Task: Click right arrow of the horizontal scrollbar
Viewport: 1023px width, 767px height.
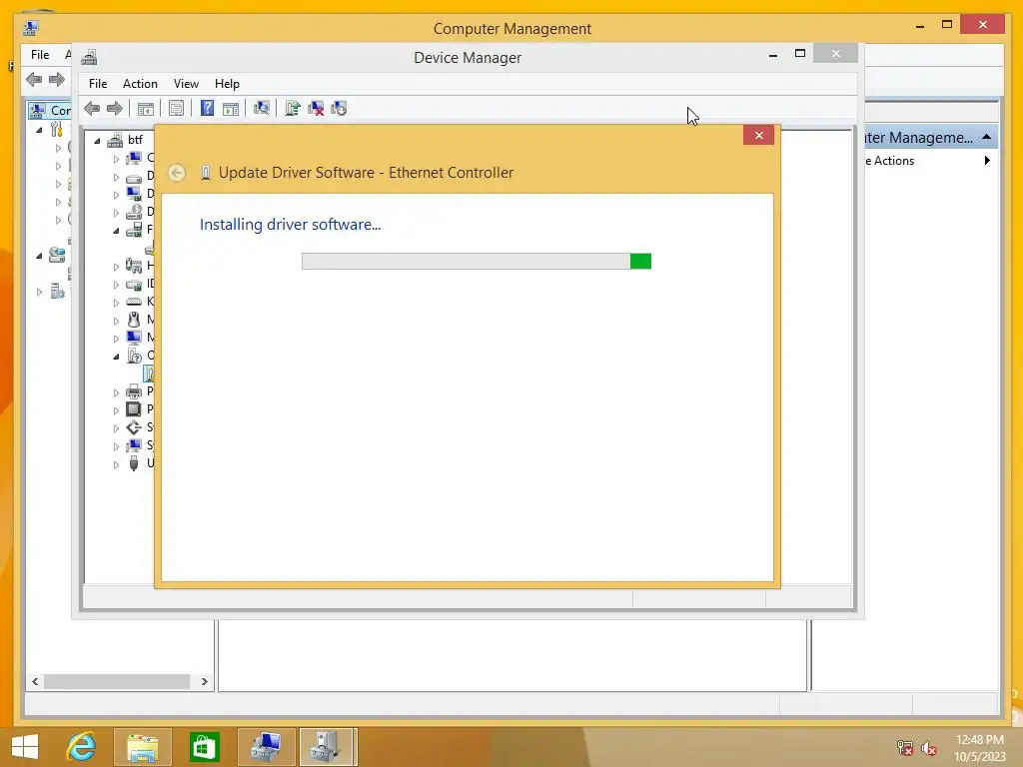Action: tap(204, 681)
